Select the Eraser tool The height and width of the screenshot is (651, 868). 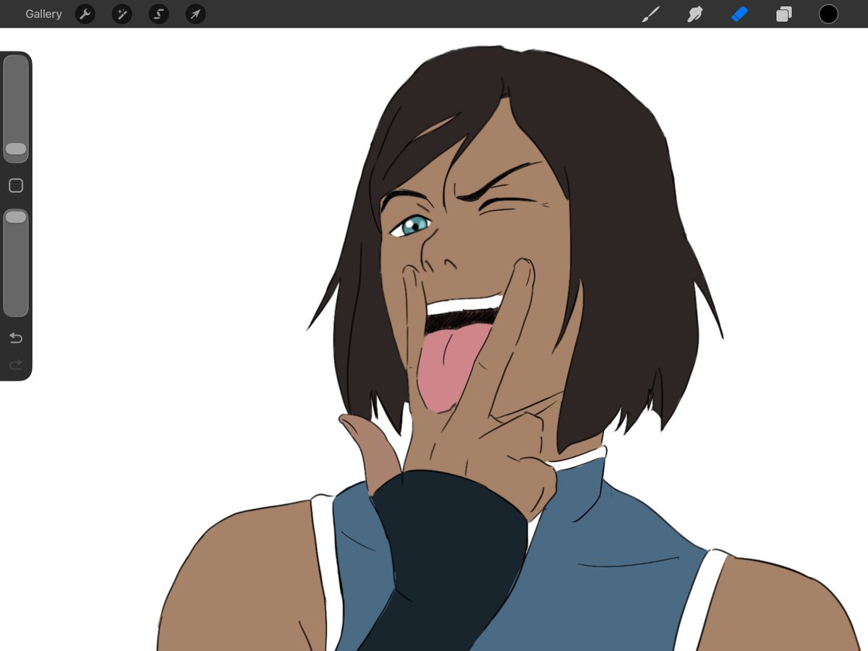click(739, 14)
